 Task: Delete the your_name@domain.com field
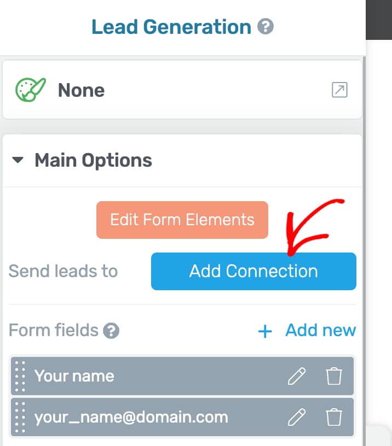(x=334, y=417)
